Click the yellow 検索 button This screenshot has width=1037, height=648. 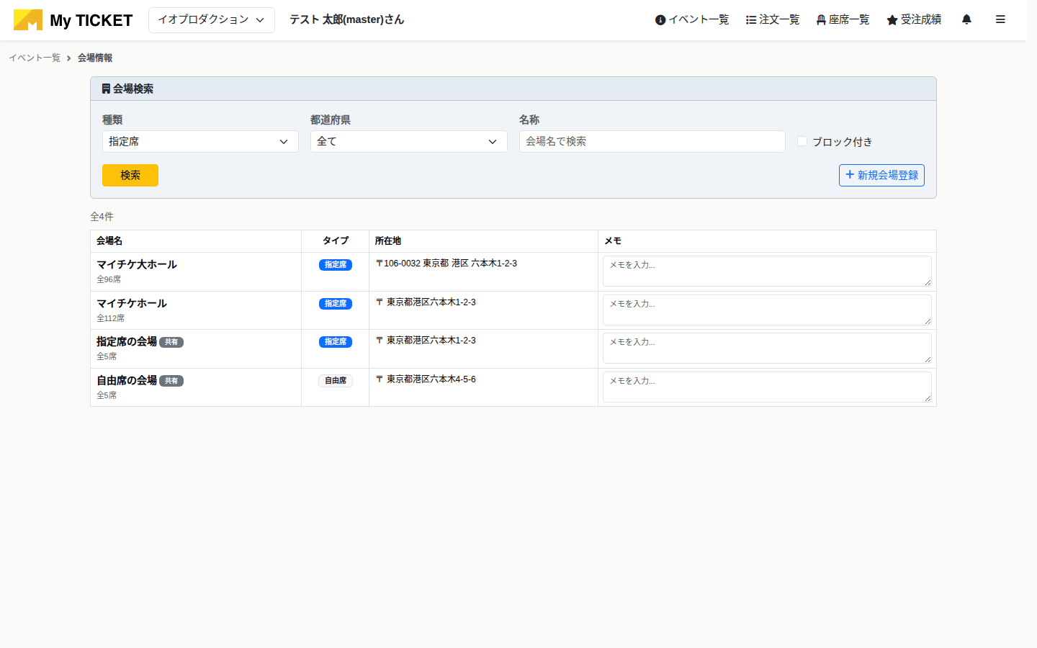pyautogui.click(x=130, y=175)
